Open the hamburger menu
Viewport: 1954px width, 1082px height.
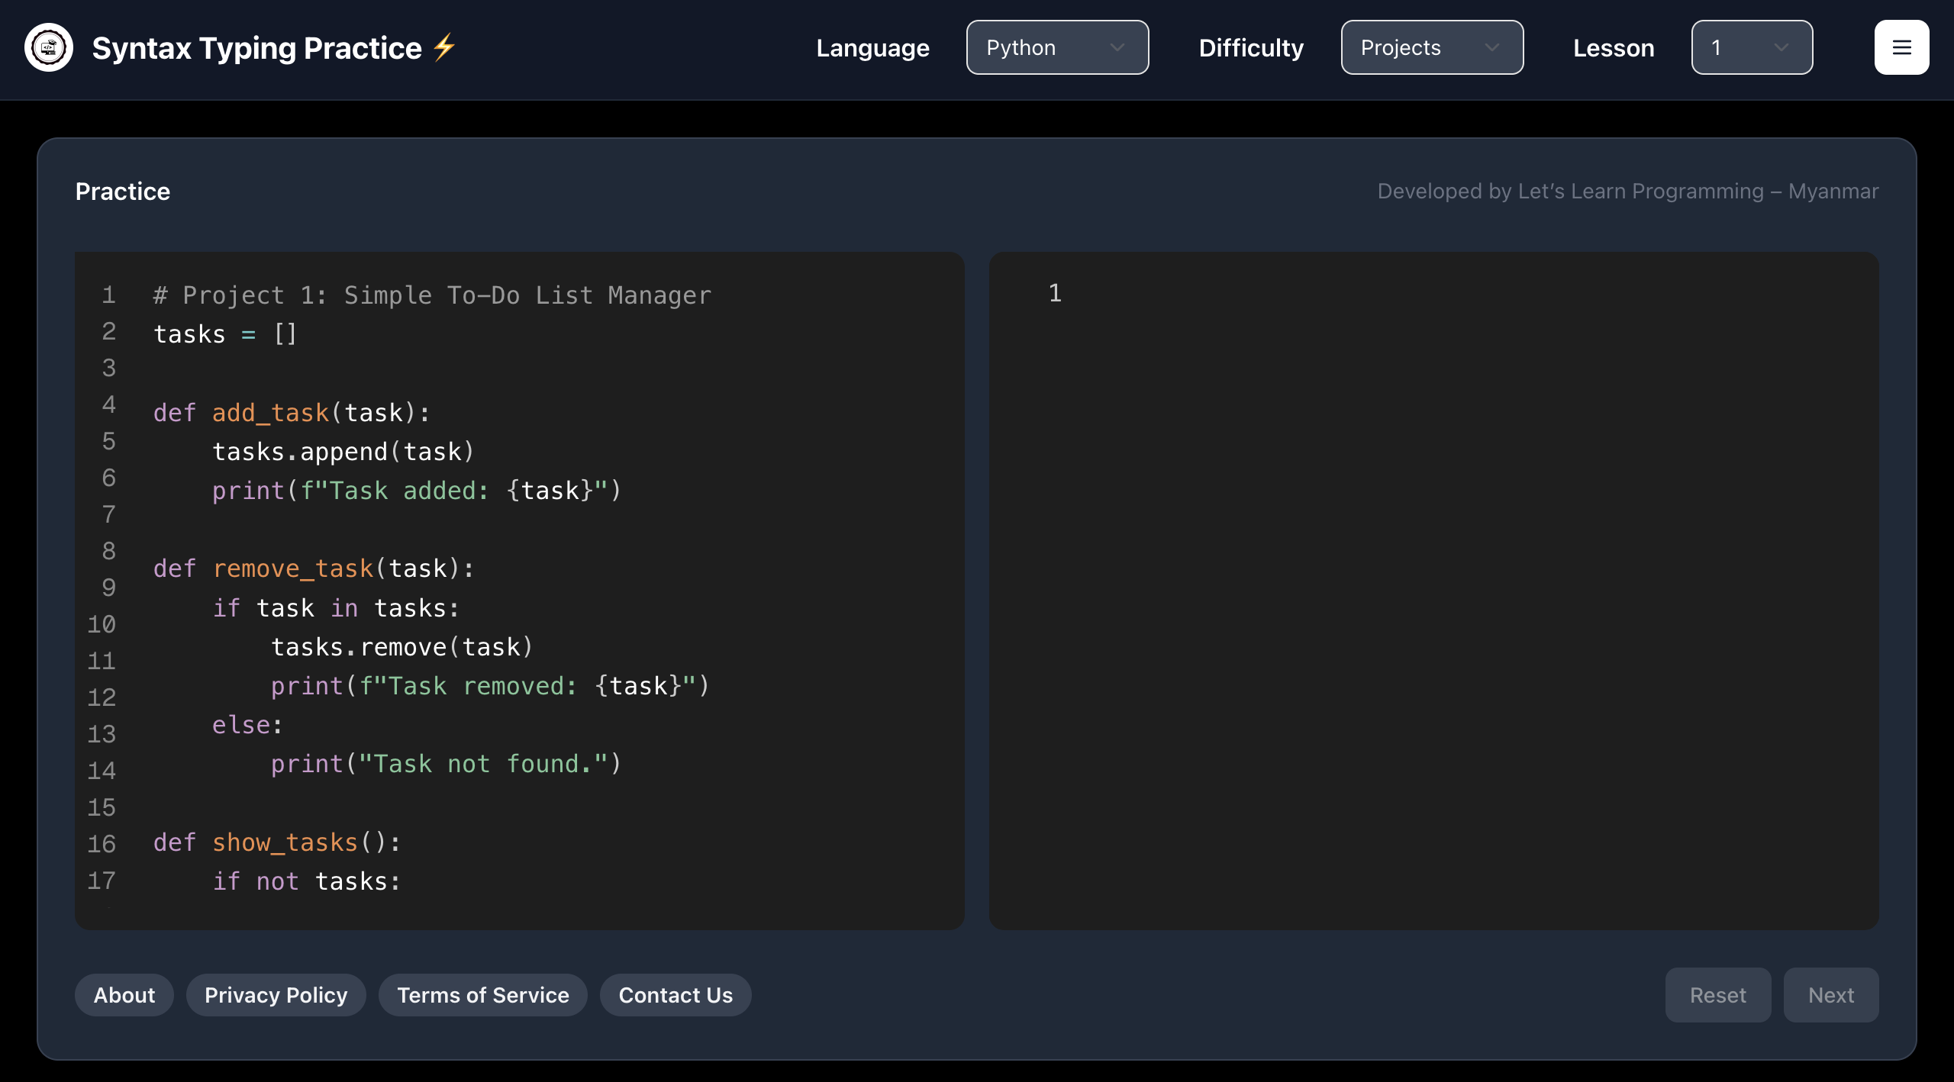[x=1901, y=47]
